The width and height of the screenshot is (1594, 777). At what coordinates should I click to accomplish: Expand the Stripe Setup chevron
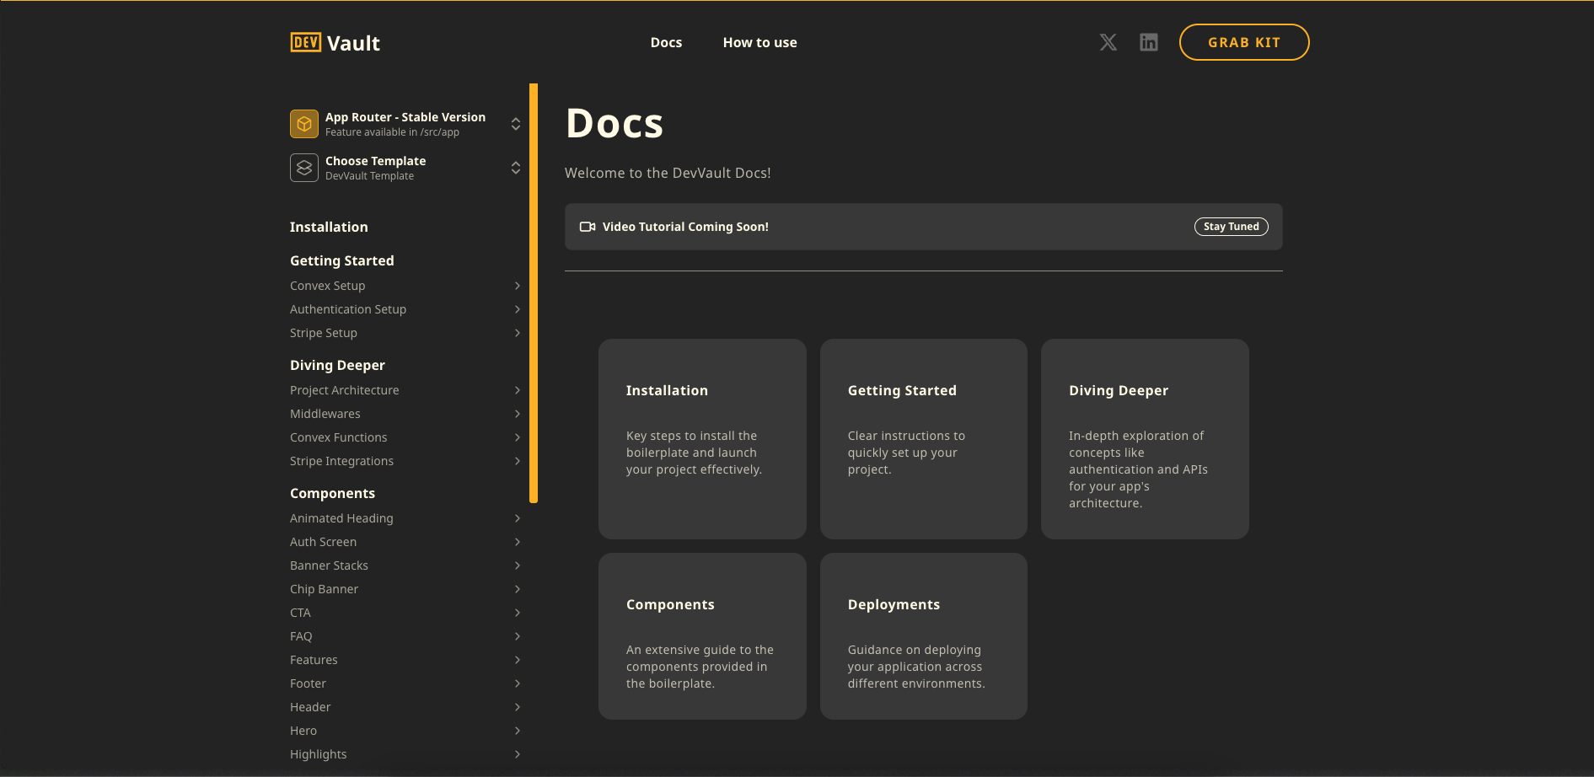[x=518, y=333]
